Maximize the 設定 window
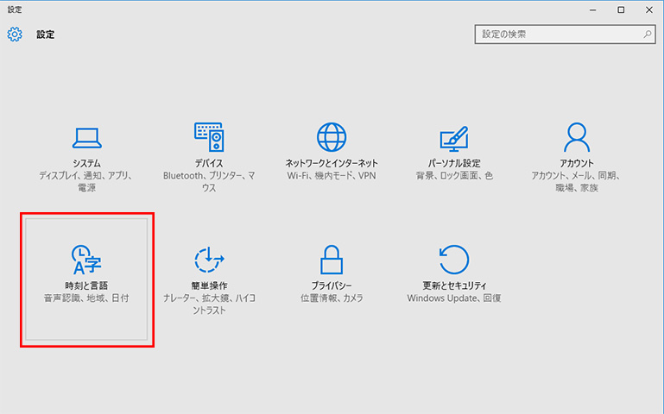The width and height of the screenshot is (664, 414). click(x=621, y=9)
